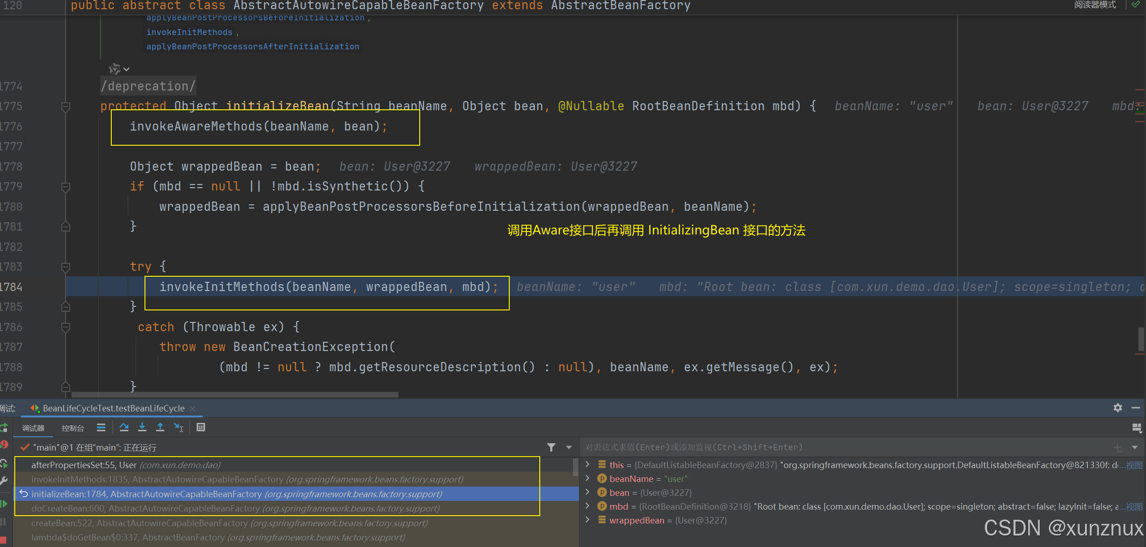
Task: Hide the debug tool window
Action: [x=1136, y=408]
